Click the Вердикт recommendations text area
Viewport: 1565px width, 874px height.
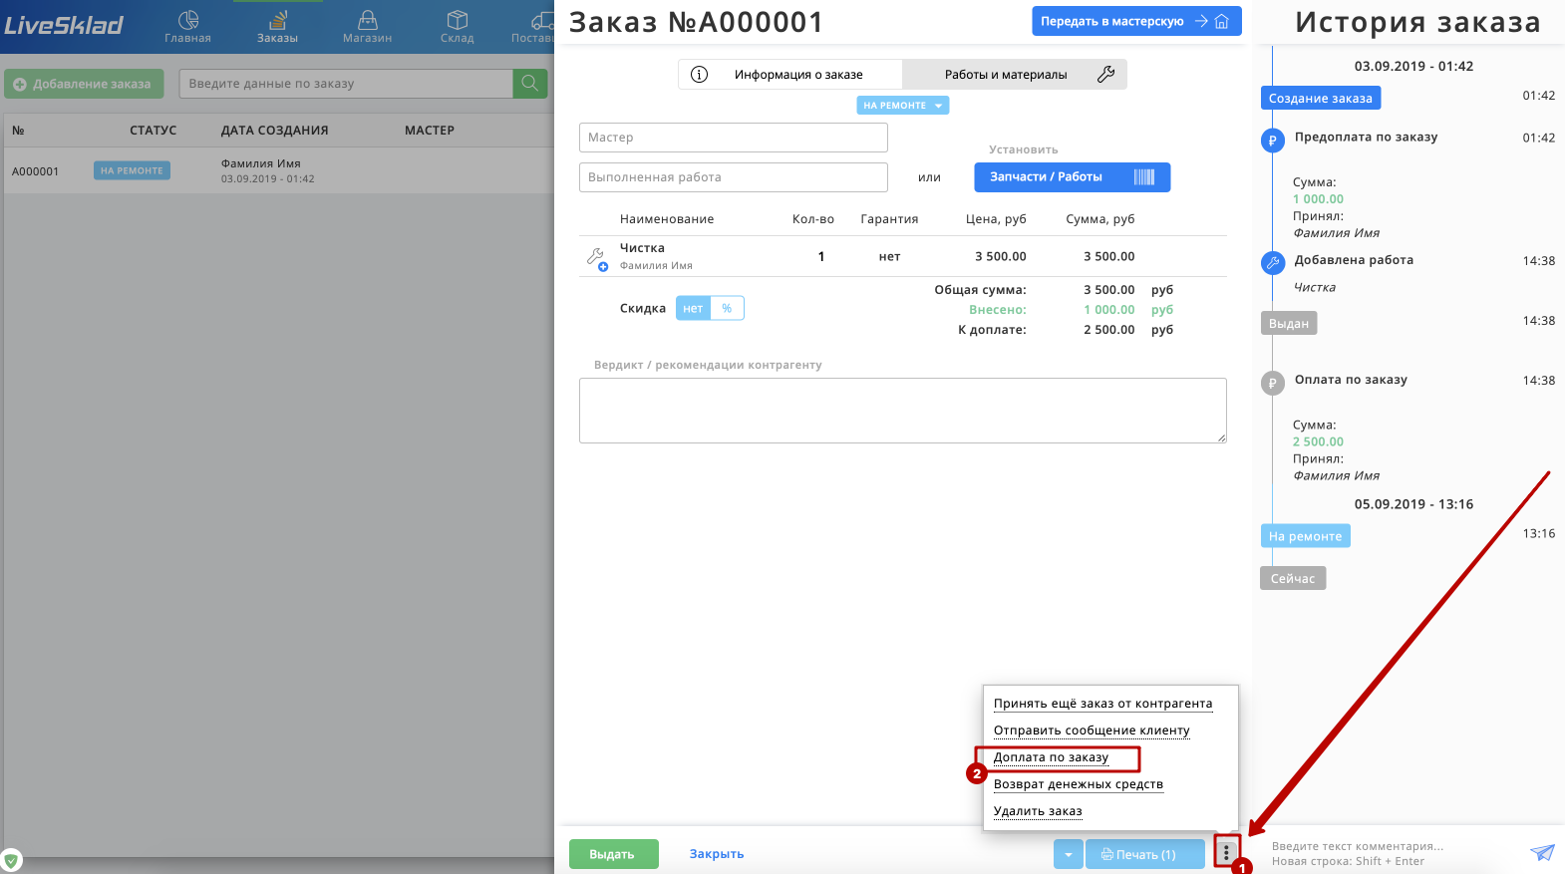pyautogui.click(x=903, y=411)
